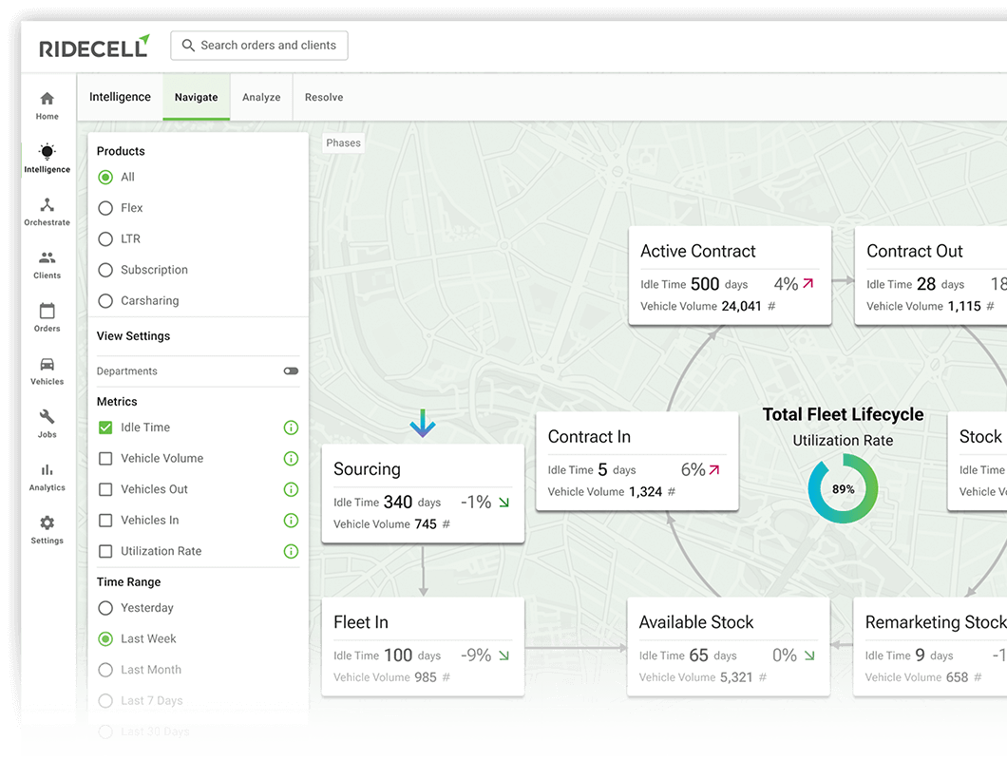Open the Orchestrate sidebar section
This screenshot has height=760, width=1007.
47,212
